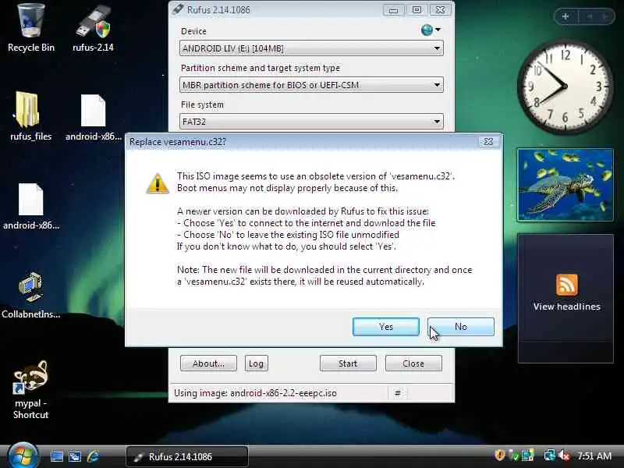Open the Recycle Bin desktop icon

click(x=31, y=27)
